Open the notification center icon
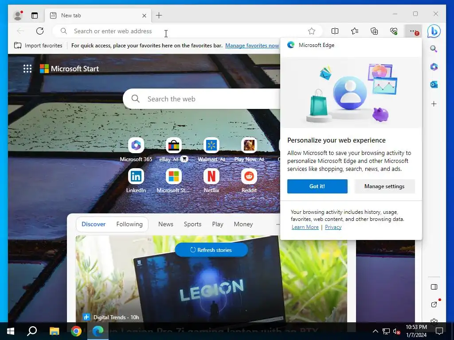 439,331
